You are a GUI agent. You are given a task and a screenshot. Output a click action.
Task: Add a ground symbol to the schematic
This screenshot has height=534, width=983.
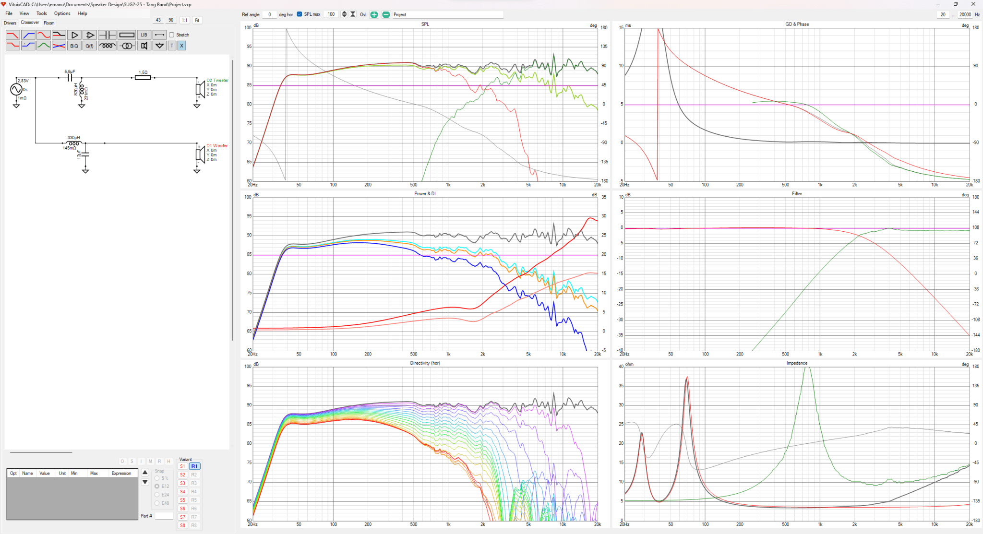pos(160,46)
